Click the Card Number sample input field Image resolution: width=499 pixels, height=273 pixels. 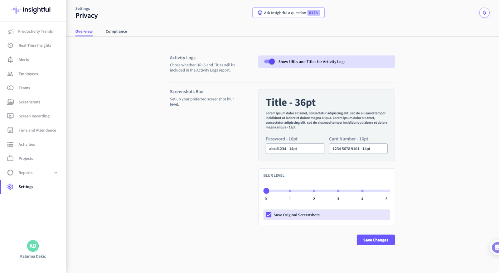[358, 149]
